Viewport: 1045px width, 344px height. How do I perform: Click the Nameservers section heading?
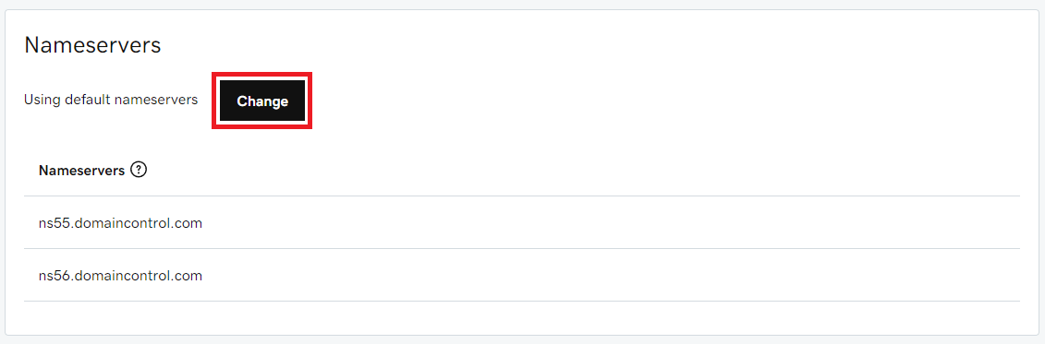pos(92,45)
